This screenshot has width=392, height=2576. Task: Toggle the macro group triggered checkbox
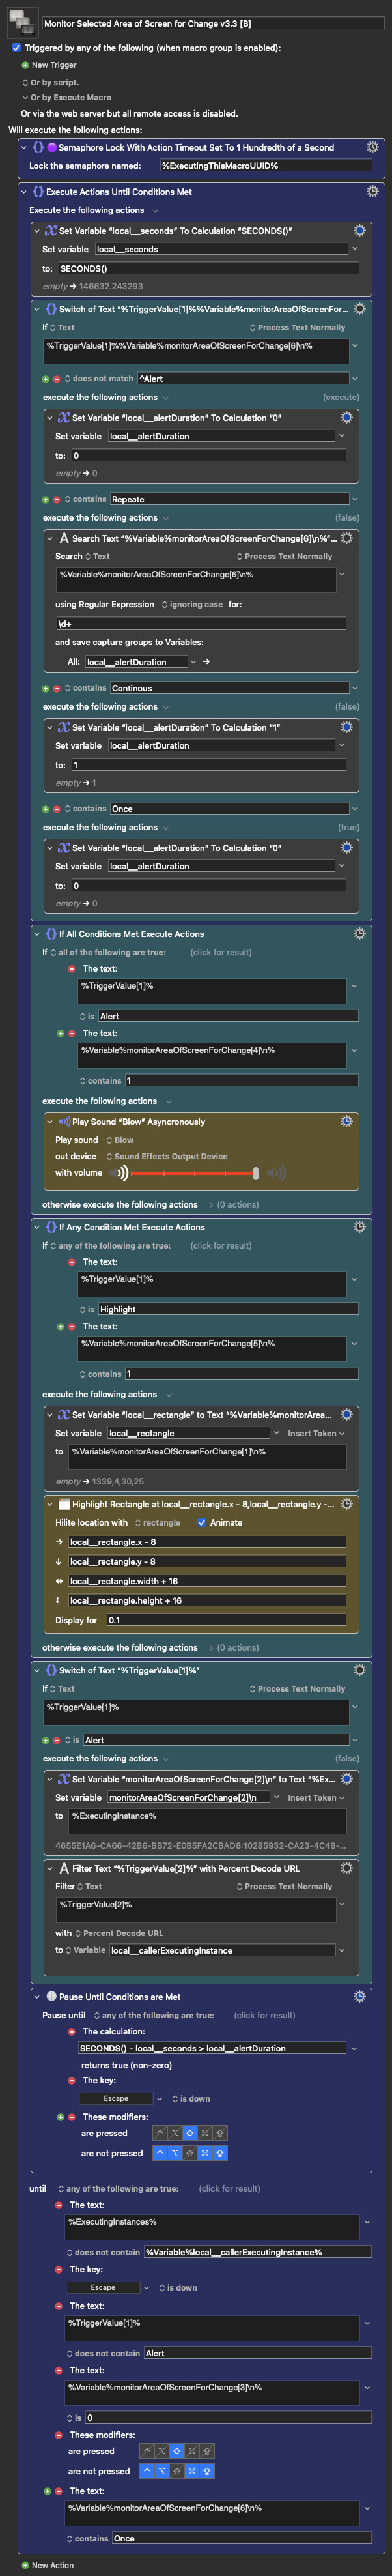(16, 47)
